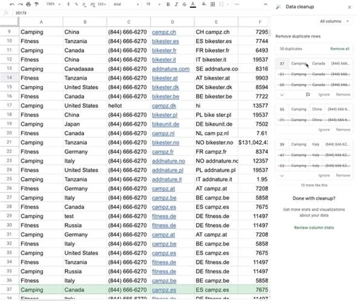Click the undo arrow icon
The width and height of the screenshot is (357, 301).
coord(12,4)
